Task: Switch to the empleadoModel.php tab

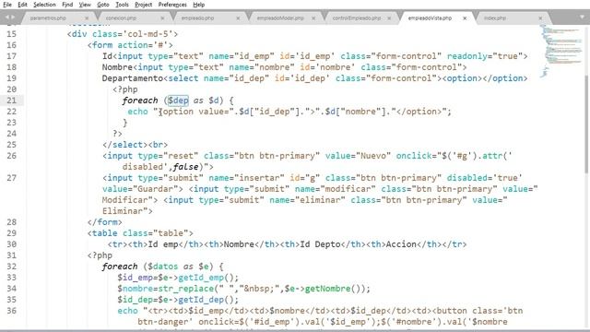Action: [280, 18]
